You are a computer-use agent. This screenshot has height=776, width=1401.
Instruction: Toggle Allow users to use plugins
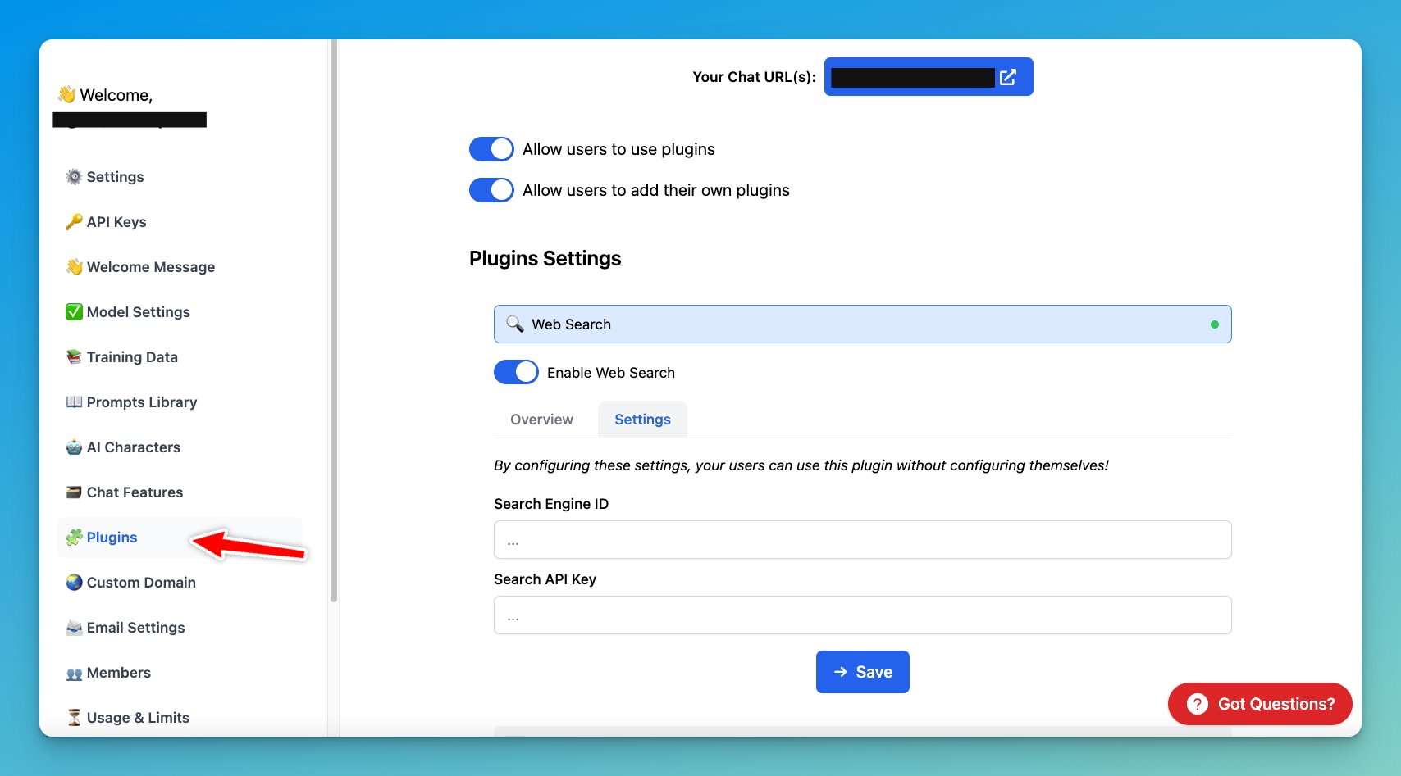tap(491, 149)
